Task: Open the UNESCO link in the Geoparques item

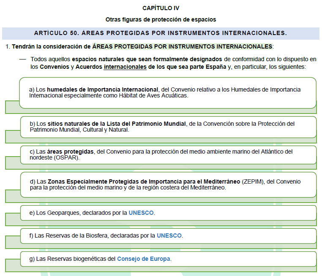Action: point(141,213)
